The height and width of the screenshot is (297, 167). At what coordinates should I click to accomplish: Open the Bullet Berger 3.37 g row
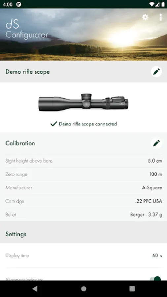click(x=83, y=214)
